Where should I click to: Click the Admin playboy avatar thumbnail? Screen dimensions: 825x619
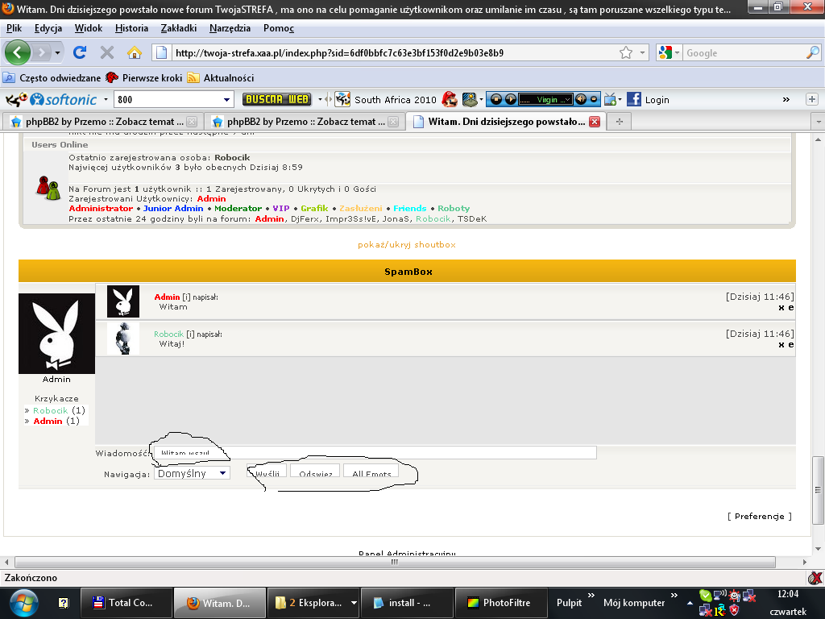pos(123,301)
